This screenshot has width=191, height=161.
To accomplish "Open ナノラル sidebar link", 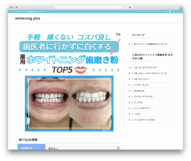I will (x=138, y=102).
